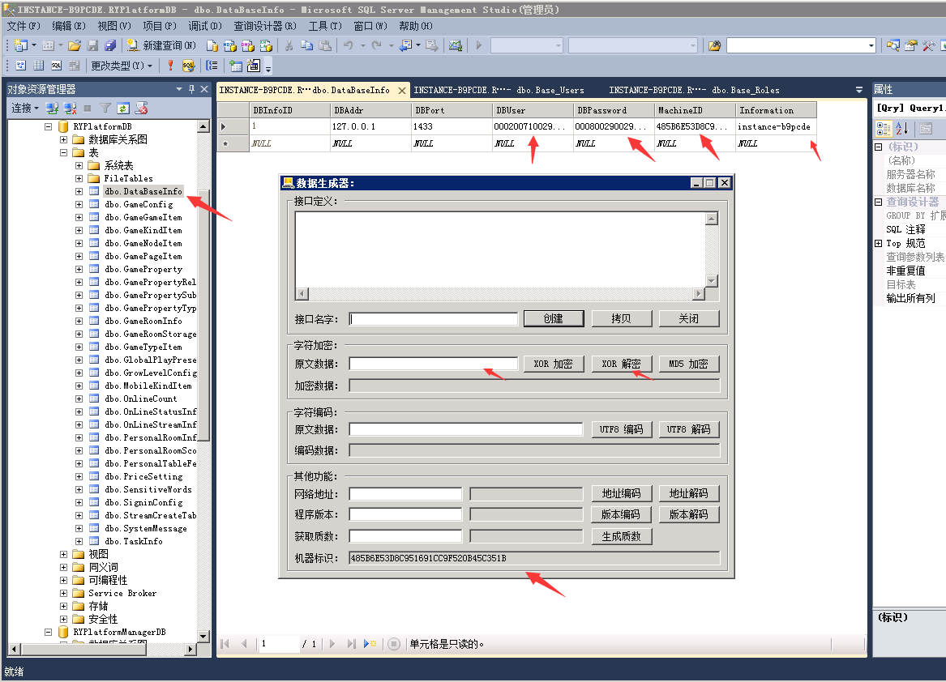Click the 创建 (Create) button in dialog

pyautogui.click(x=553, y=318)
